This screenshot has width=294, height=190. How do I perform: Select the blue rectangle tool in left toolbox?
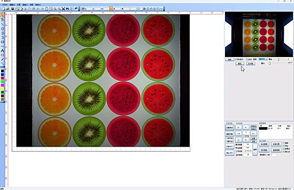click(x=3, y=42)
